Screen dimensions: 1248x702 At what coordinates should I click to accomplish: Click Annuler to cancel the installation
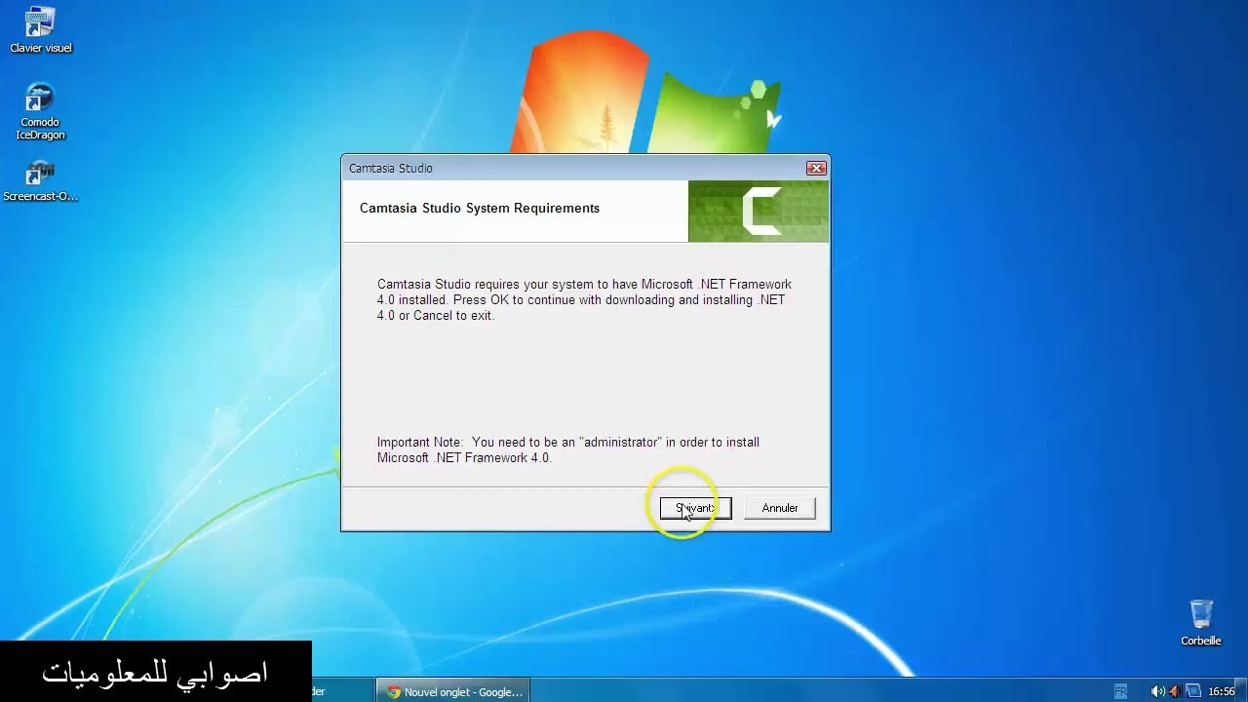click(x=780, y=508)
